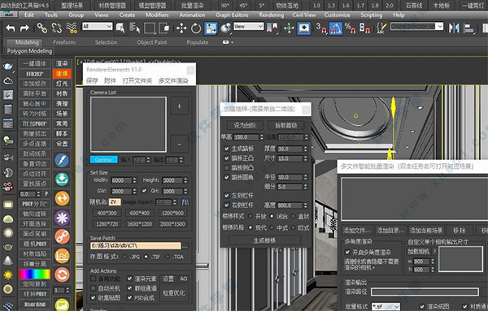Uncheck the 渲染元素 checkbox
Viewport: 488px width, 311px height.
coord(129,279)
